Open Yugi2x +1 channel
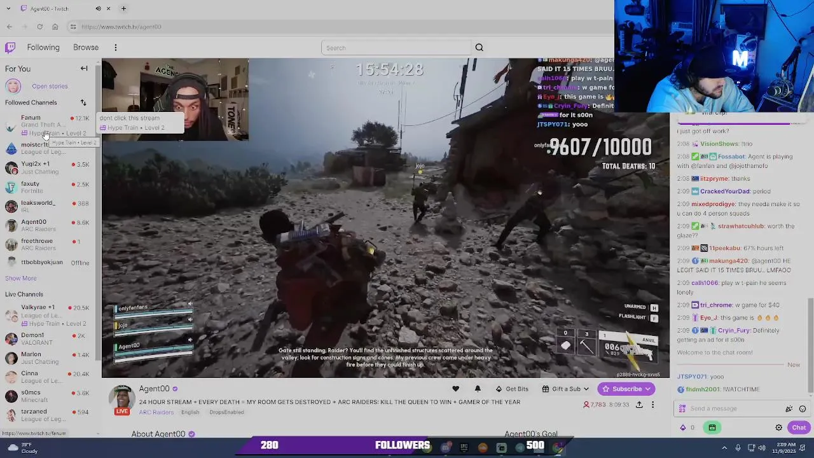814x458 pixels. [48, 168]
